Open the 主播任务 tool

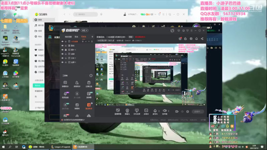point(89,84)
